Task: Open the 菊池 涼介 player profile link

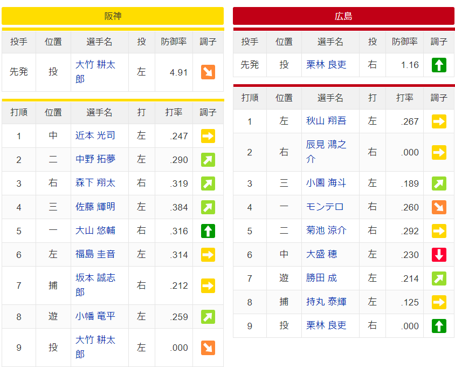Action: click(x=326, y=230)
